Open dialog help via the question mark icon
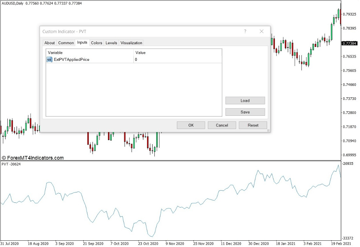Viewport: 360px width, 247px height. click(245, 32)
